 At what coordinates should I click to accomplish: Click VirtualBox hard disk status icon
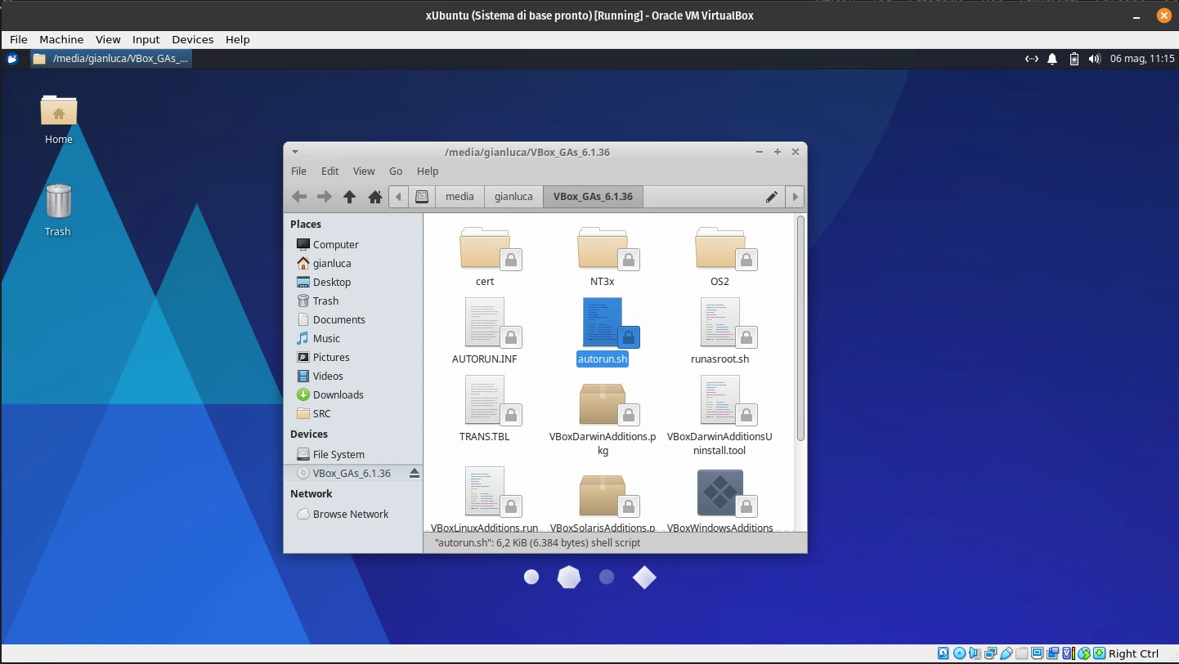(x=943, y=653)
